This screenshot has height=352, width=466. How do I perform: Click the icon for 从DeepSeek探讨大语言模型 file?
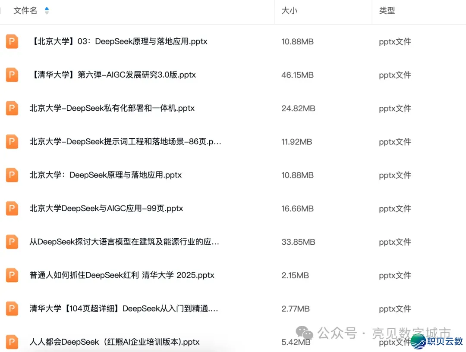[x=12, y=242]
